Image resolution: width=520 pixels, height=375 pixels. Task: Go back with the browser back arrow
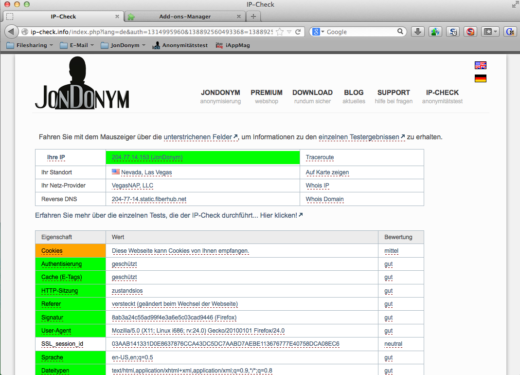[11, 32]
